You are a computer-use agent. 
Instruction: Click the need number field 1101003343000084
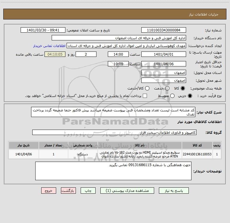[x=164, y=30]
